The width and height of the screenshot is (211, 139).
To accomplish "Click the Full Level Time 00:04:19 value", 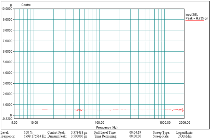I will (135, 132).
